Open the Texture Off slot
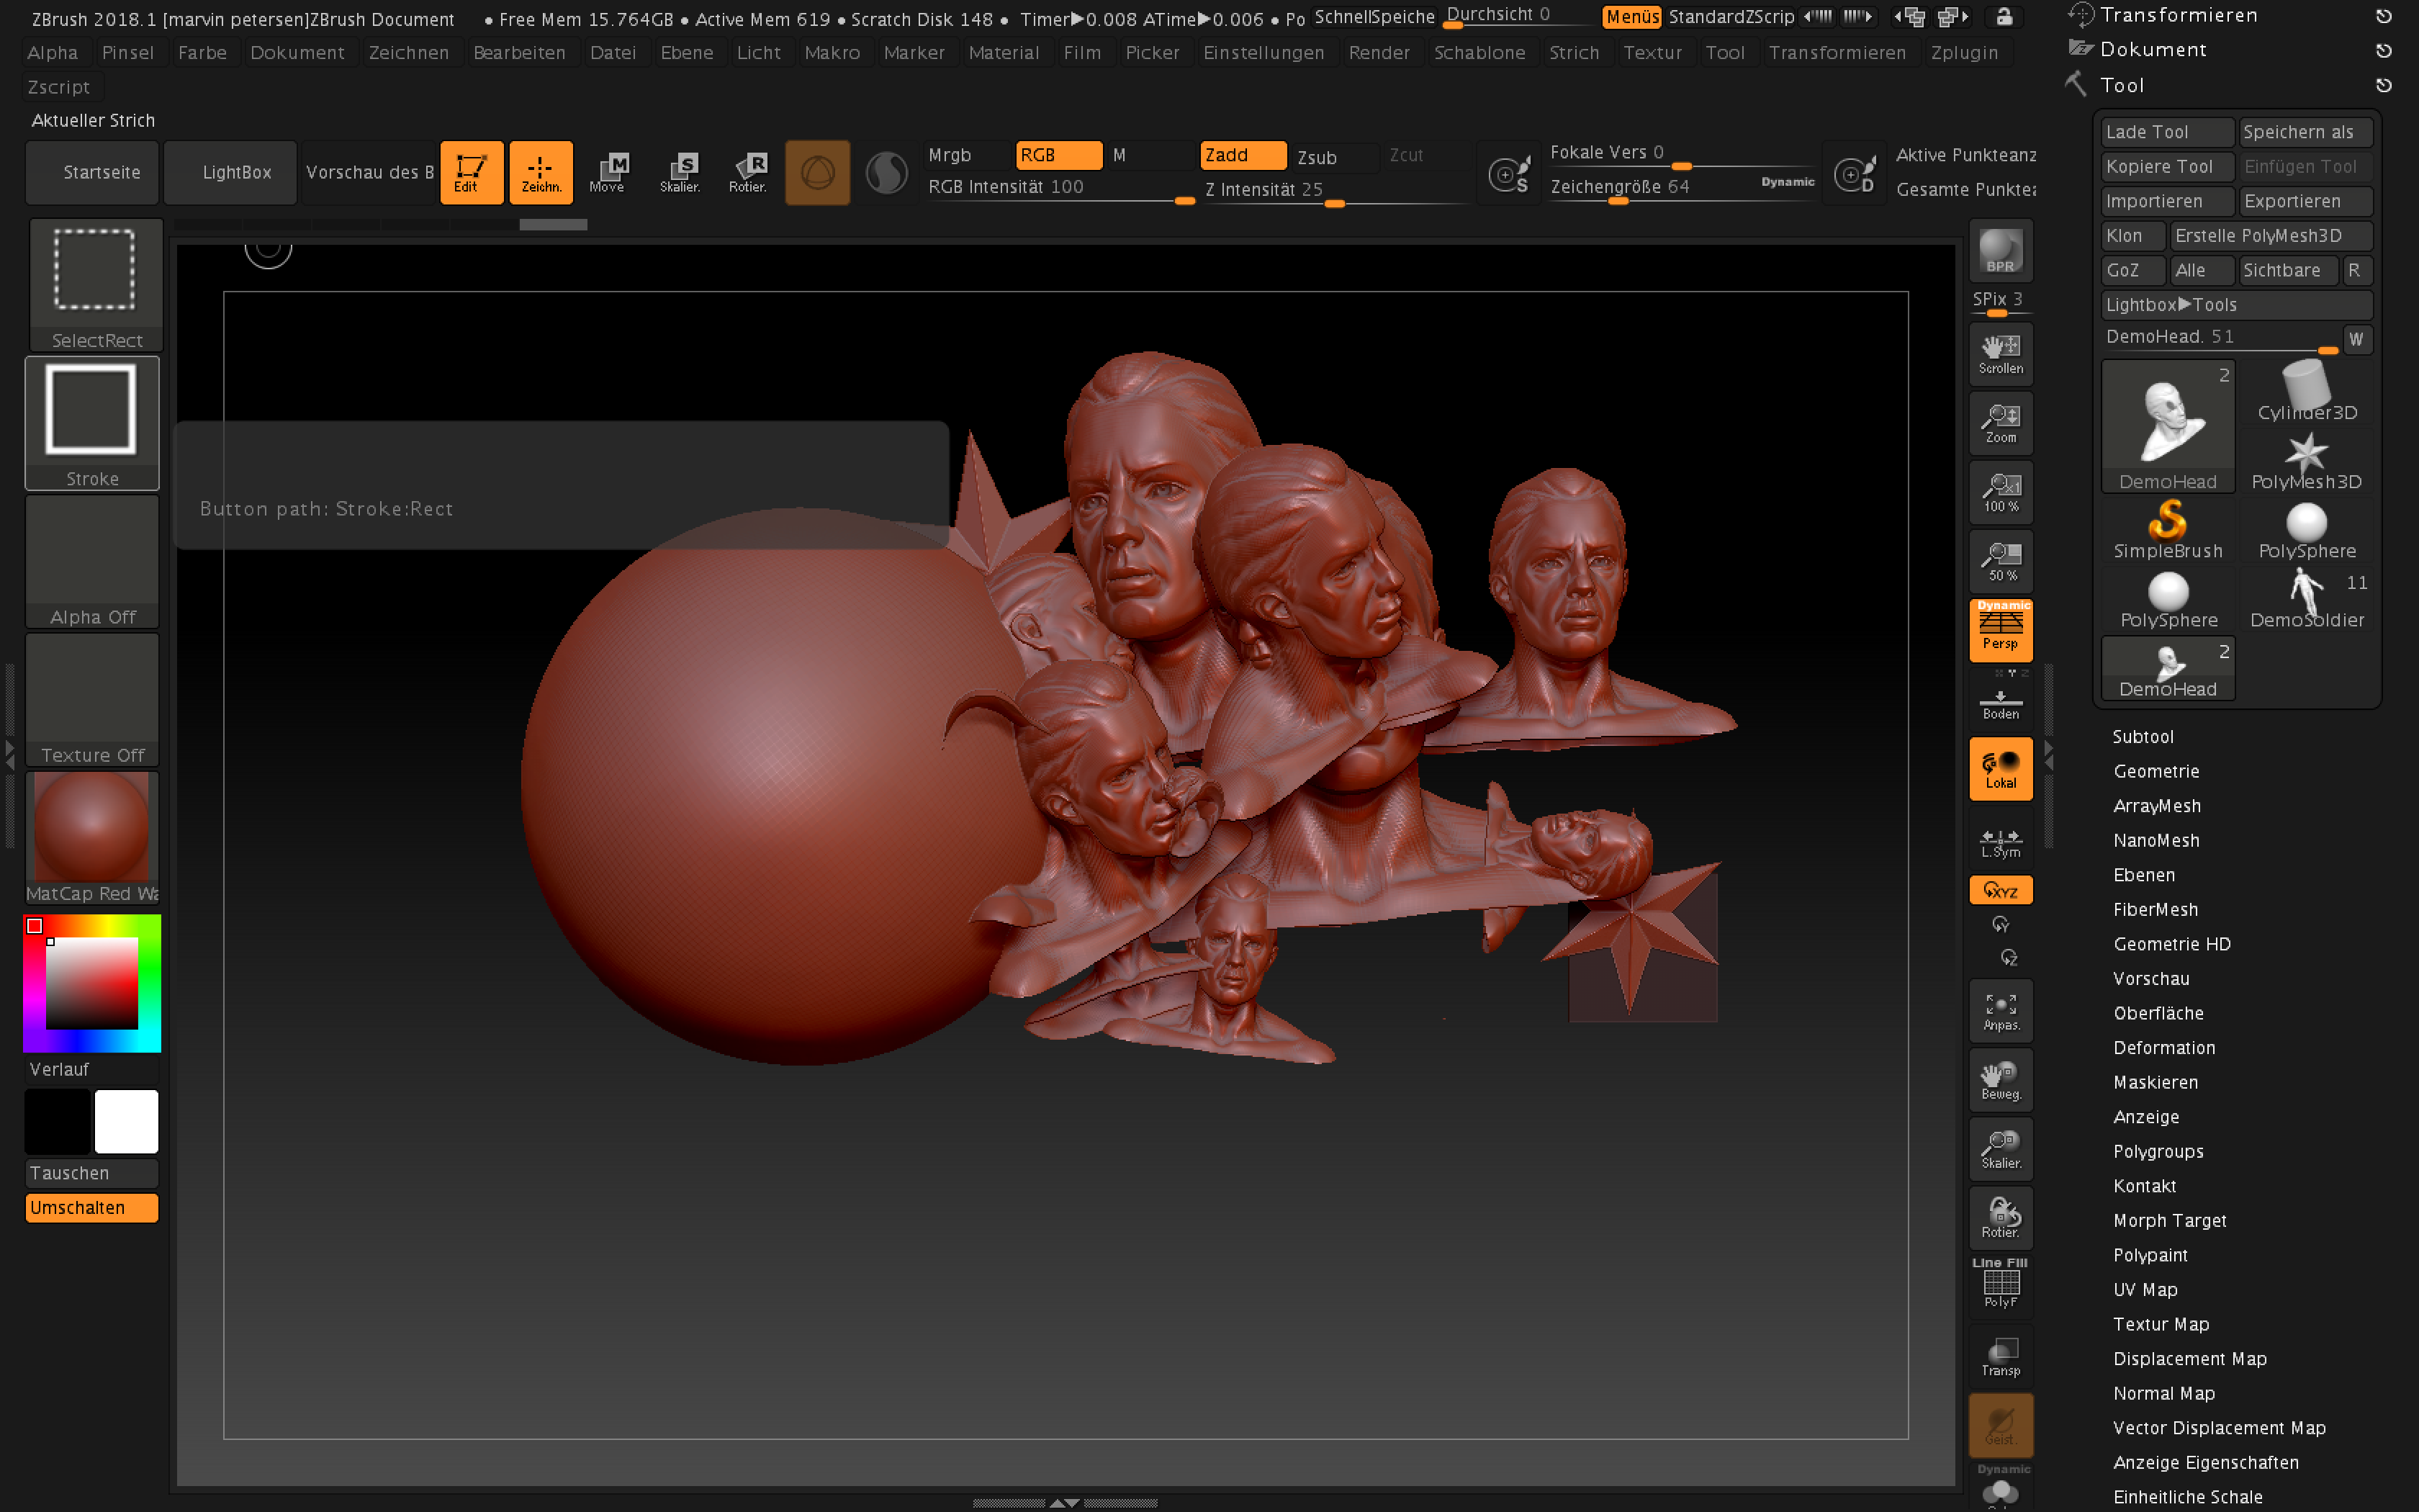Screen dimensions: 2419x1512 92,700
